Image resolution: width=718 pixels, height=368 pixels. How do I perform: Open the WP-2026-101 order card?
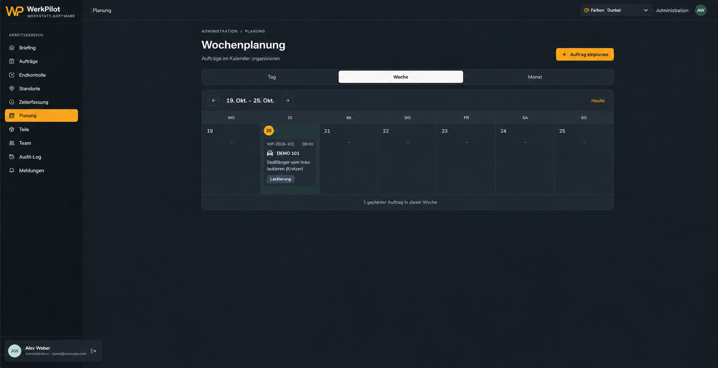pos(290,162)
